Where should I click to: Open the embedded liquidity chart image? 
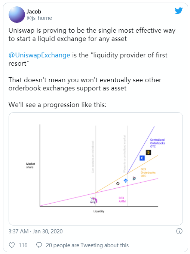[x=96, y=168]
